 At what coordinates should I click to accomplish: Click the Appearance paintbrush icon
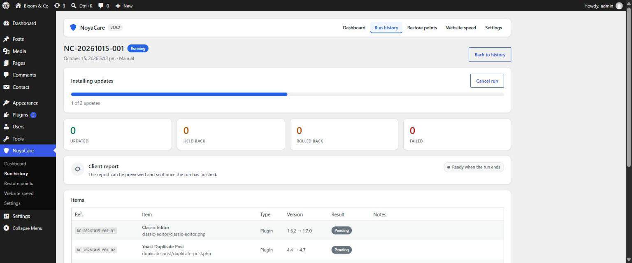coord(6,103)
